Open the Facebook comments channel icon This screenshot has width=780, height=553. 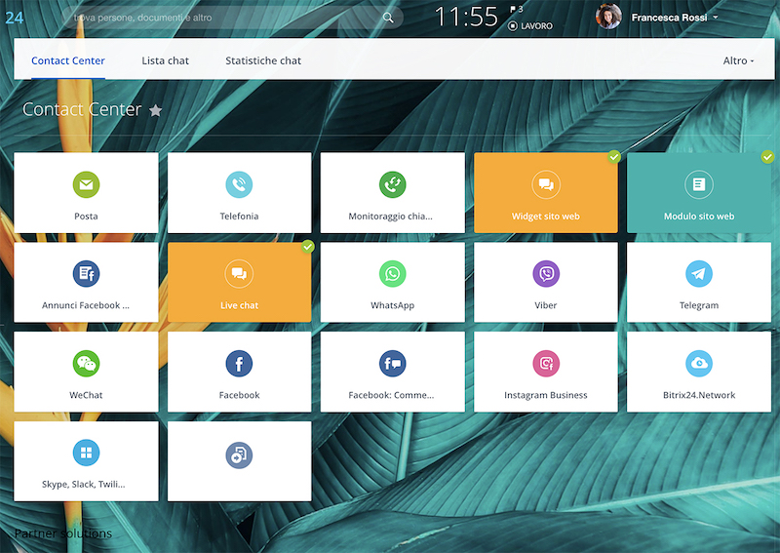click(x=393, y=364)
